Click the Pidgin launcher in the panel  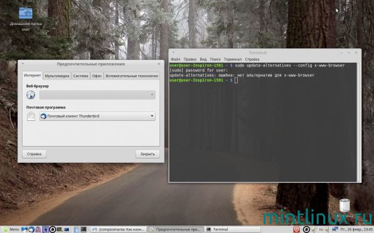click(38, 229)
